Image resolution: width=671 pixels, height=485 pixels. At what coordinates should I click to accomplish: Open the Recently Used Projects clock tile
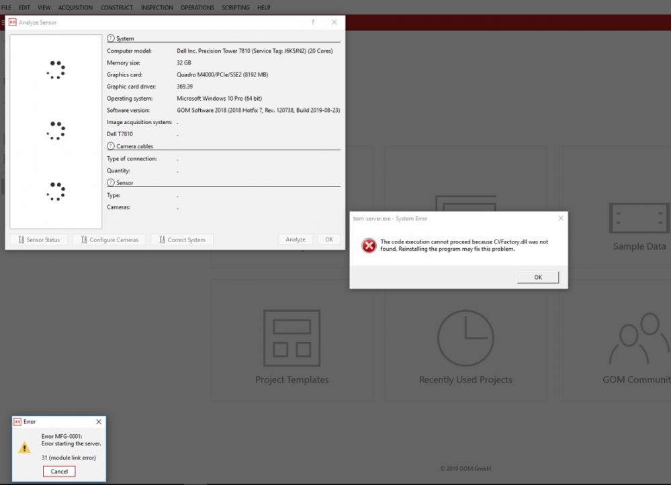[465, 338]
